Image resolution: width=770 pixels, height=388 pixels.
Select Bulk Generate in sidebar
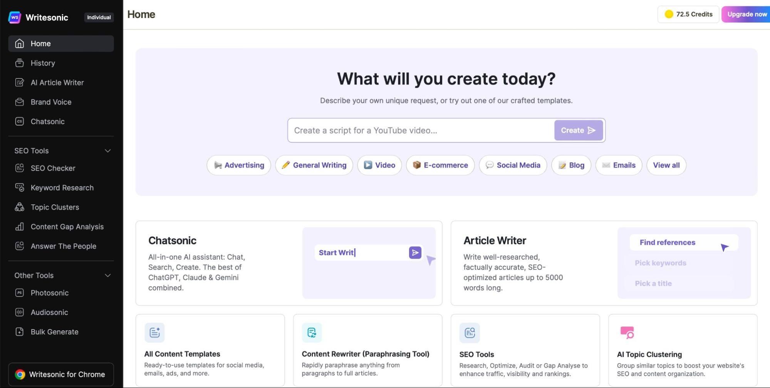(61, 332)
